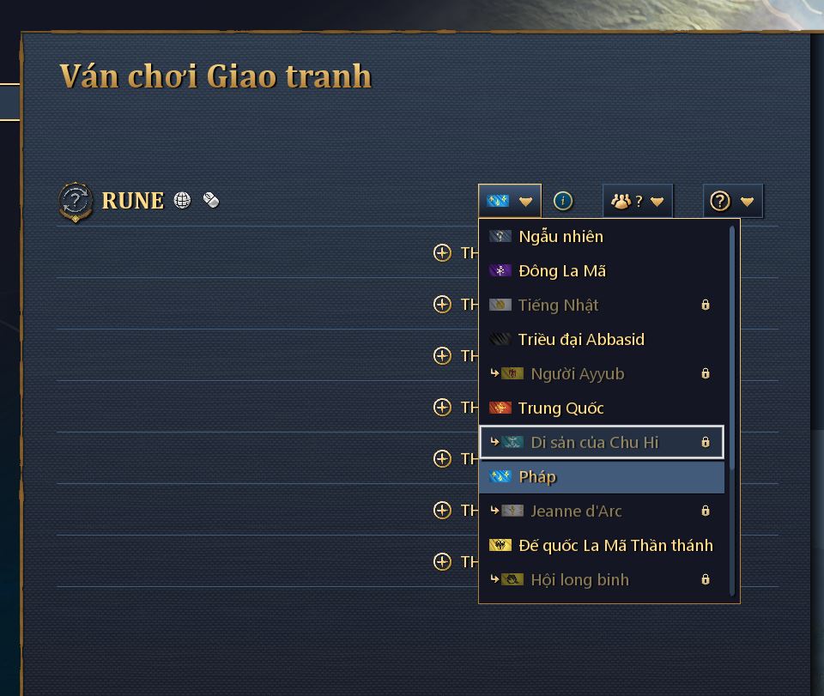Select Ngẫu nhiên from the civilization list
Viewport: 824px width, 696px height.
coord(558,236)
